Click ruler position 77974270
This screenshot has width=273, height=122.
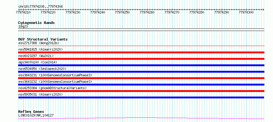[172, 13]
